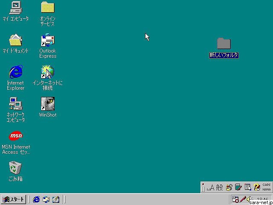
Task: Select the WinShot desktop shortcut
Action: pyautogui.click(x=47, y=104)
